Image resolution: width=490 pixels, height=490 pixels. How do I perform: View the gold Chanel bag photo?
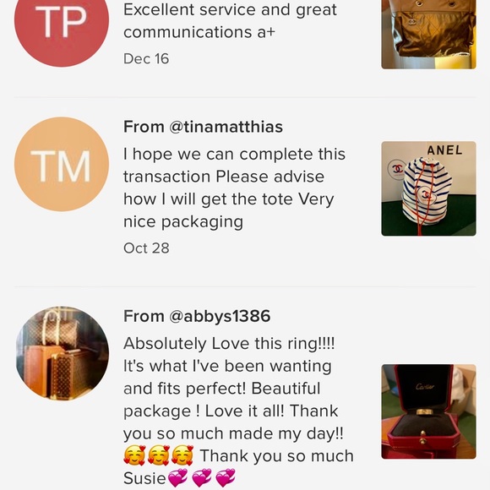429,34
